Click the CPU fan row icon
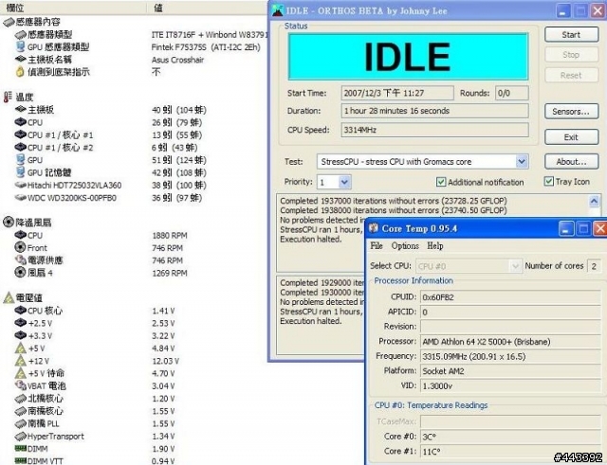607x465 pixels. point(20,235)
